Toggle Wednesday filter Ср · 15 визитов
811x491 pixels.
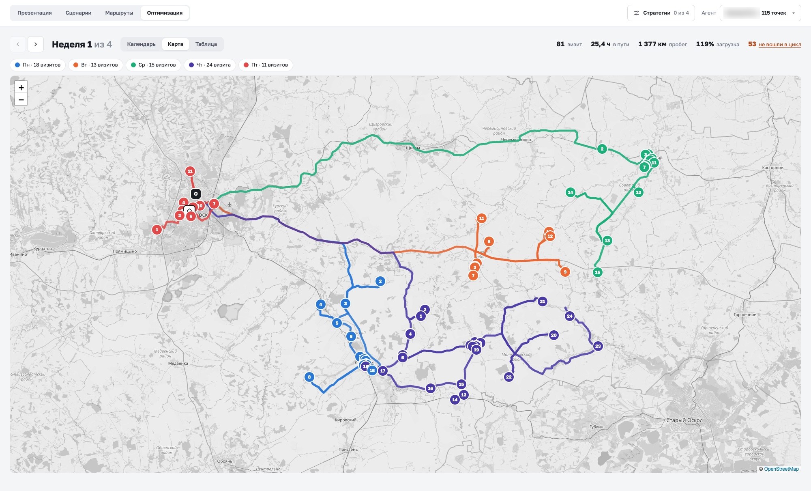[153, 65]
